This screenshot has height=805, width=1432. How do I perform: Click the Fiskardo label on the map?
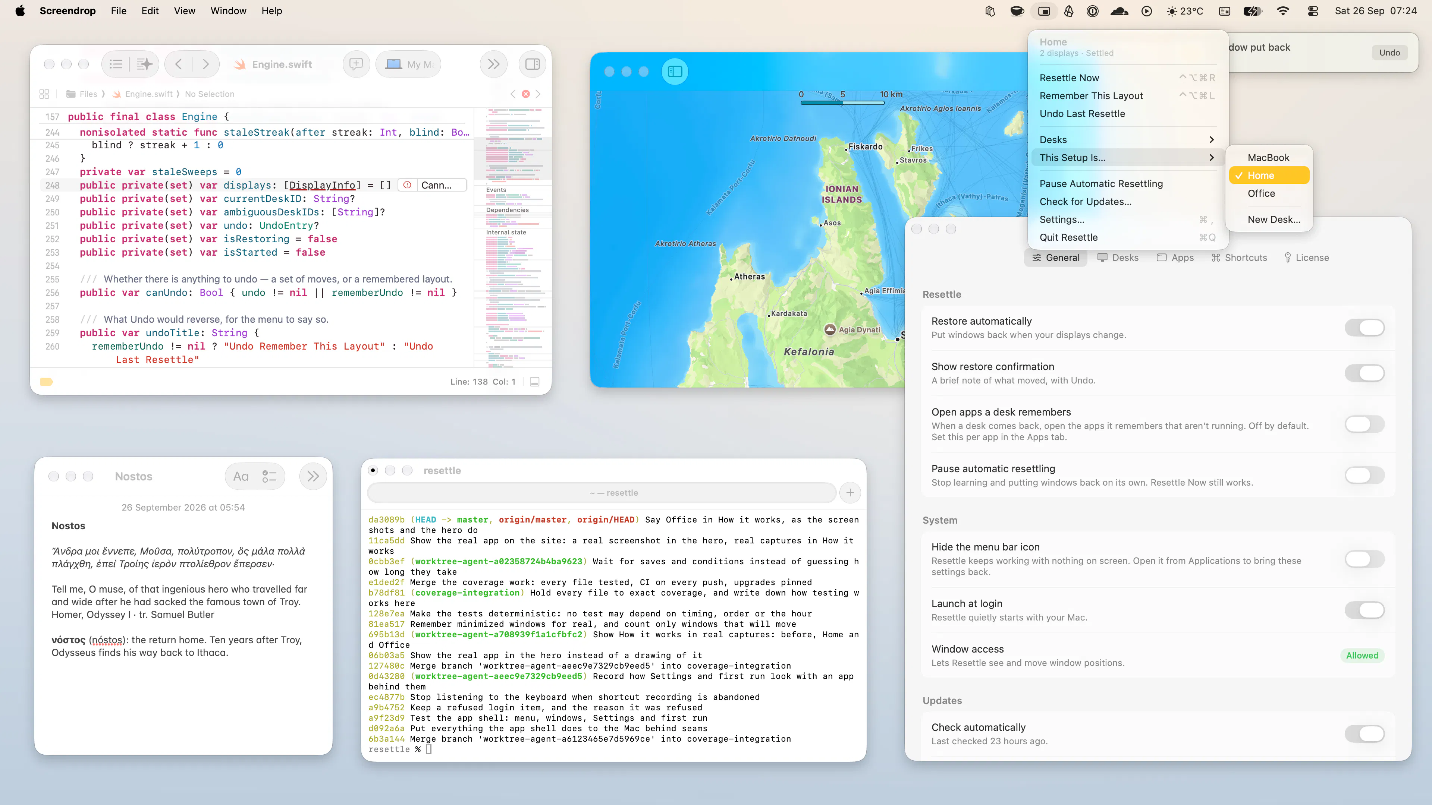click(865, 147)
